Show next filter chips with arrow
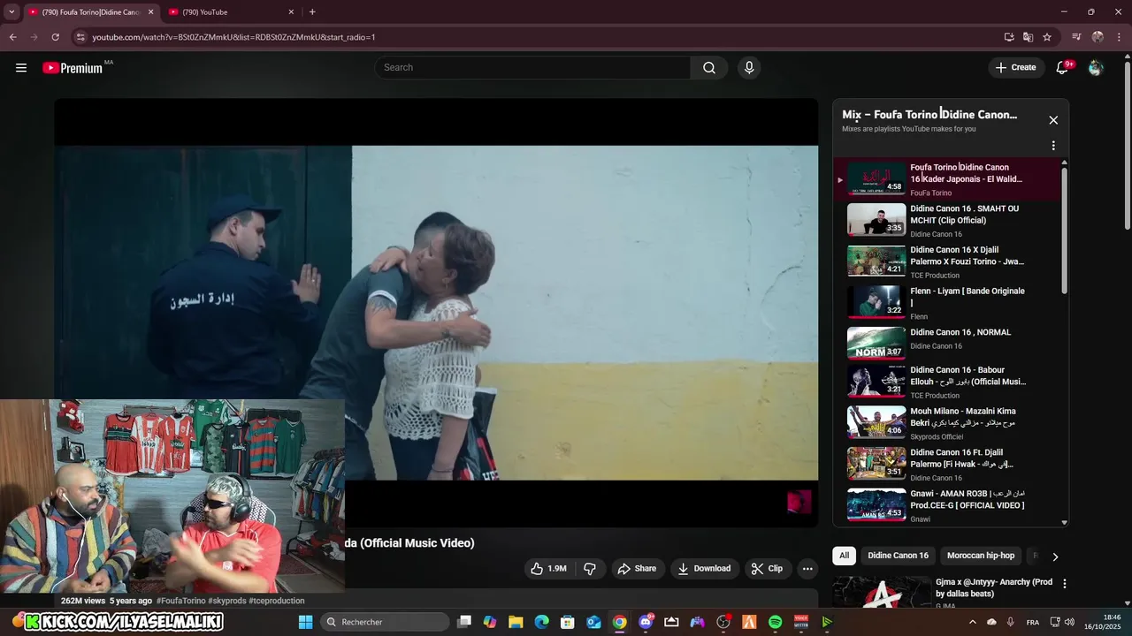1132x636 pixels. click(x=1055, y=556)
